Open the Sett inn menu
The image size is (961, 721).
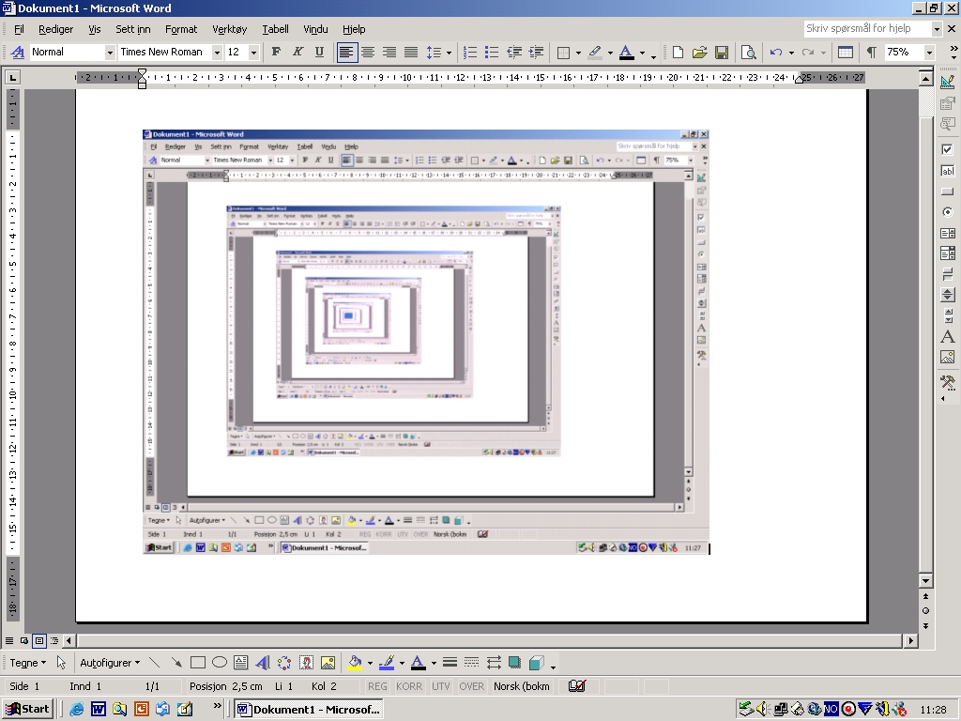tap(133, 29)
